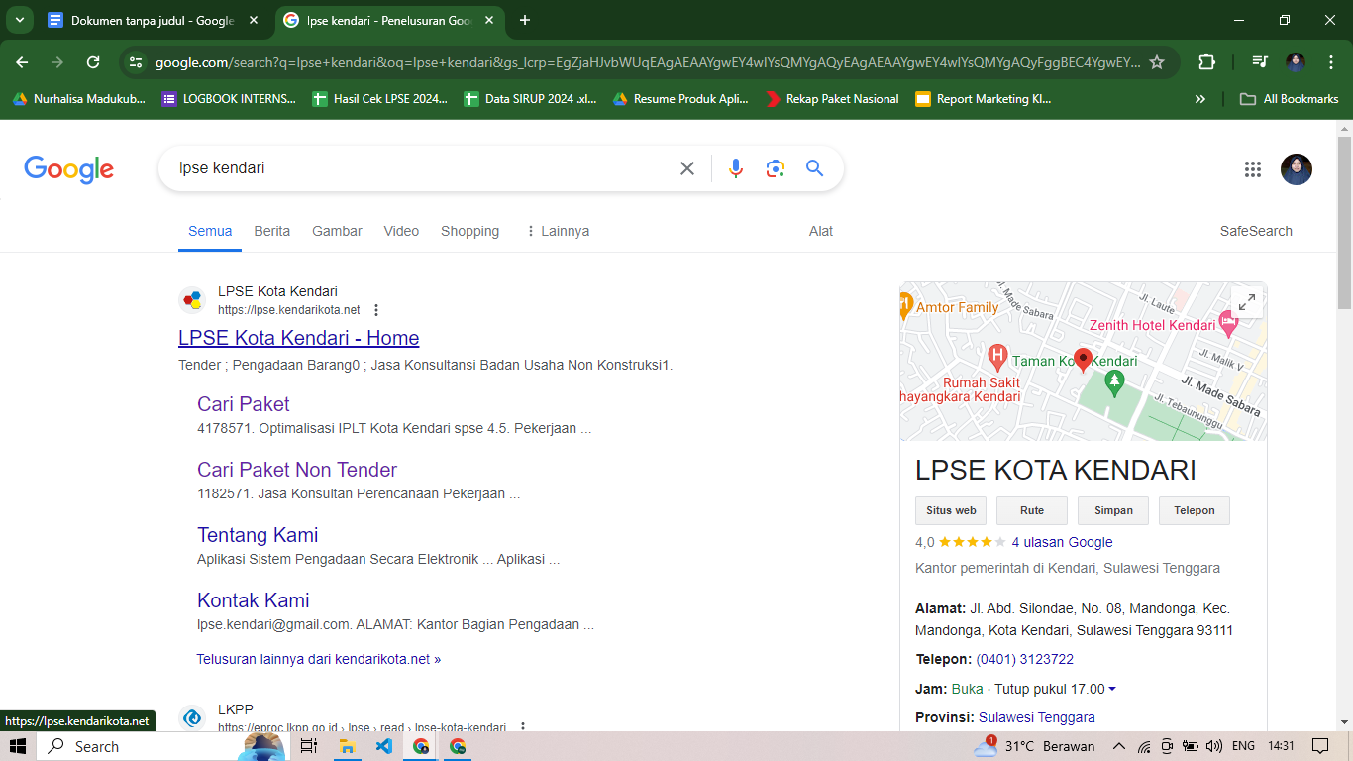Submit the search with the magnifier icon
This screenshot has width=1353, height=761.
(x=815, y=168)
